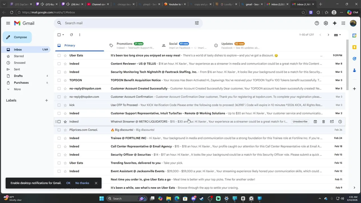Unsubscribe from the Whatnot Streamer email sender
The width and height of the screenshot is (361, 203).
coord(300,122)
